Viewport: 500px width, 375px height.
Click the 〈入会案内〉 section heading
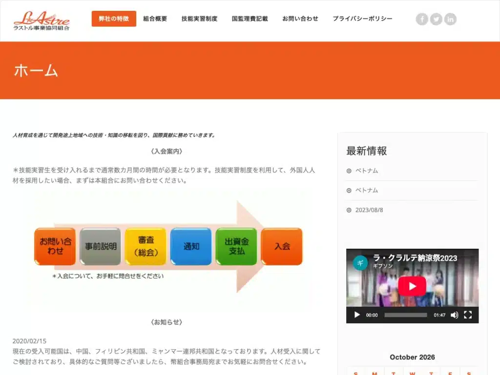167,151
